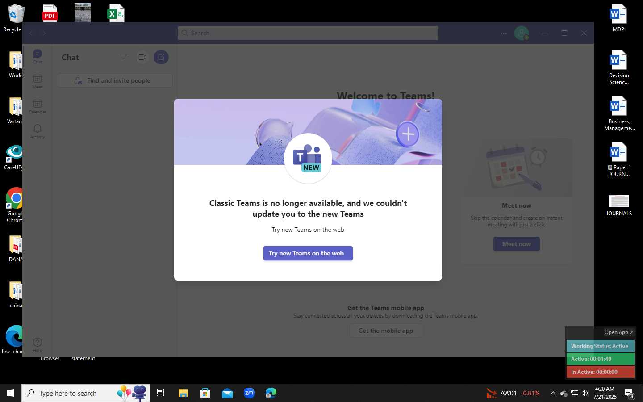The image size is (643, 402).
Task: Minimize the Teams window
Action: 545,33
